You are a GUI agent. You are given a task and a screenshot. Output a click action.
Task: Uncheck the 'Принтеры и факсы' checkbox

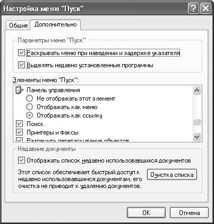pos(19,132)
